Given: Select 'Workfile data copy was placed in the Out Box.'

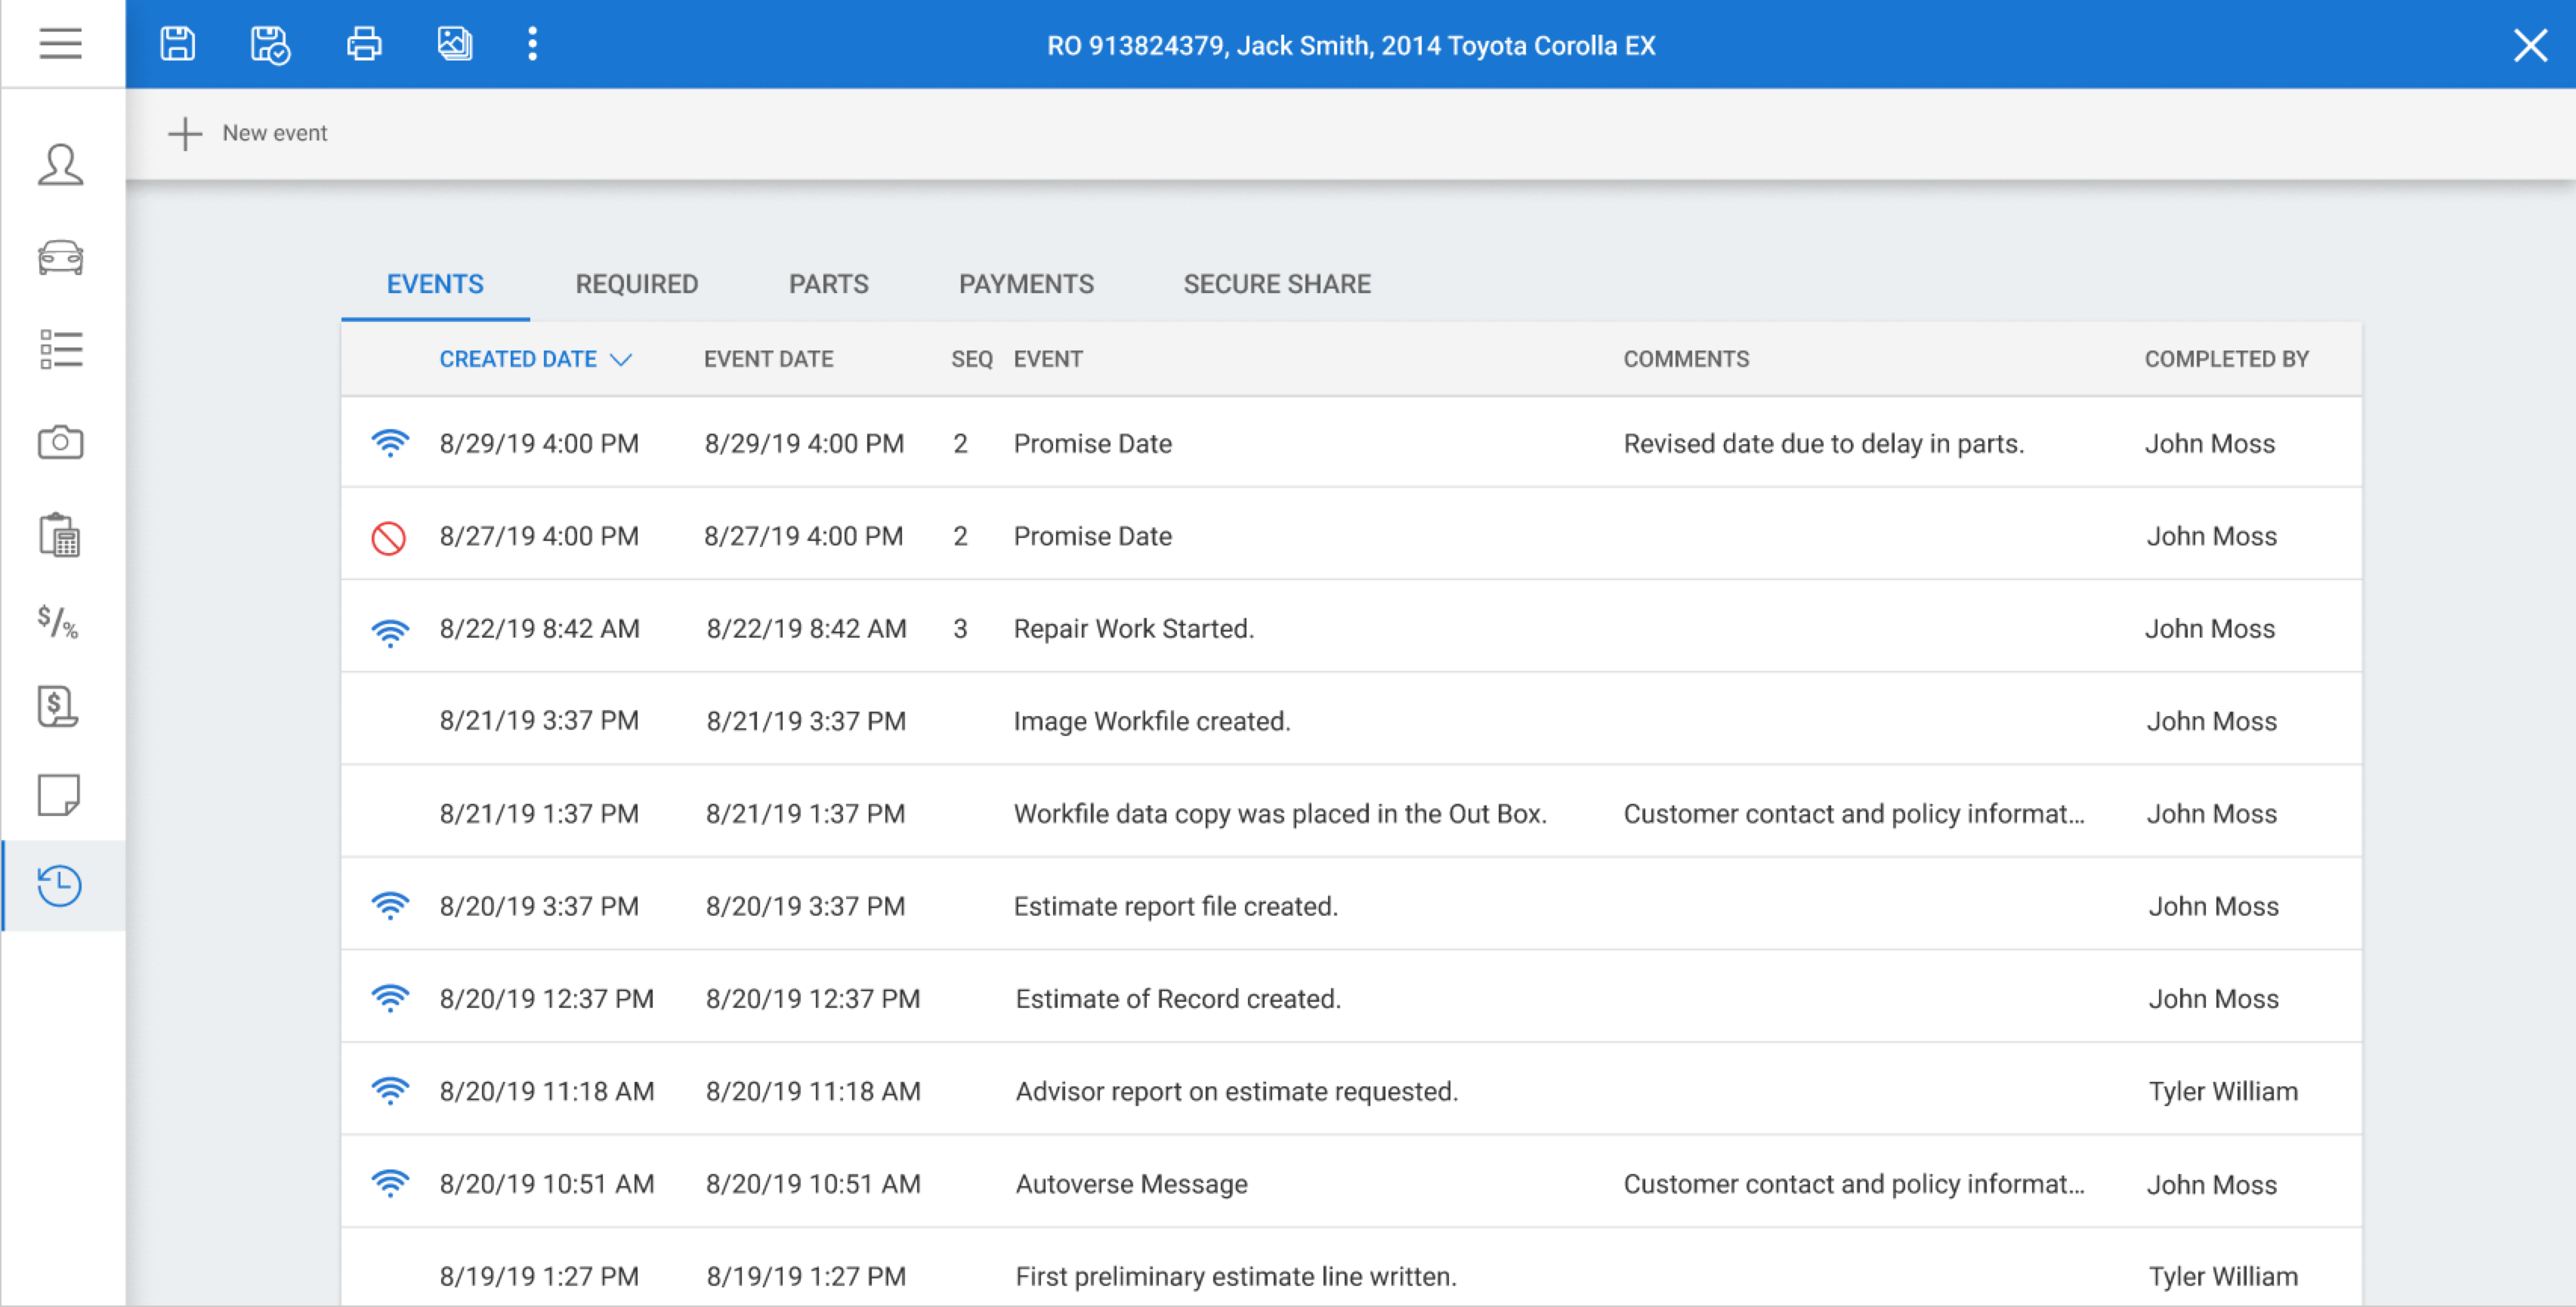Looking at the screenshot, I should 1280,814.
